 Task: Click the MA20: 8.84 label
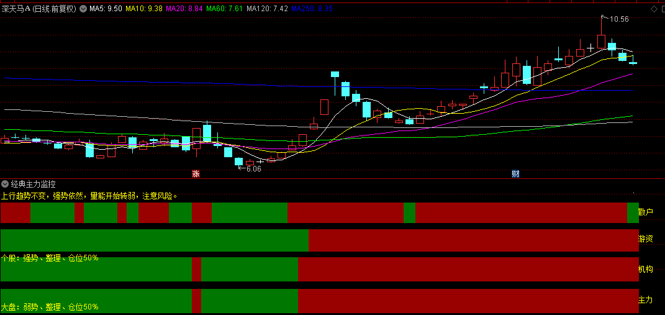click(184, 9)
